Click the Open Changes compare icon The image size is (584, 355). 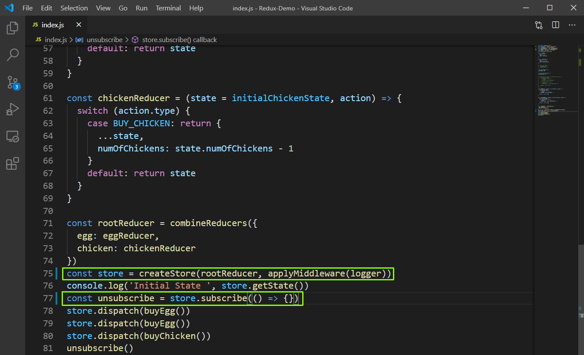click(539, 25)
